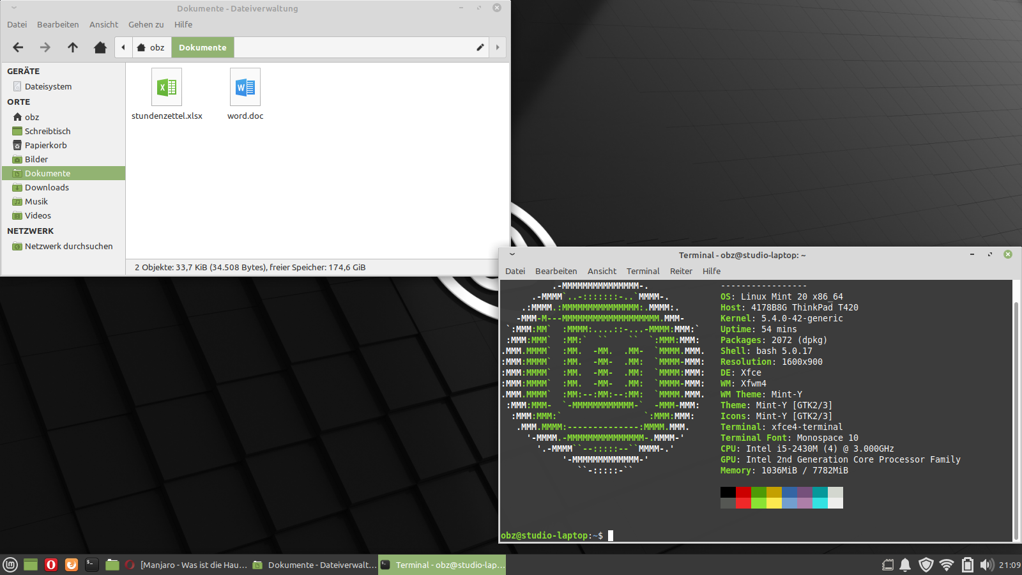The height and width of the screenshot is (575, 1022).
Task: Go forward in the file manager
Action: [45, 47]
